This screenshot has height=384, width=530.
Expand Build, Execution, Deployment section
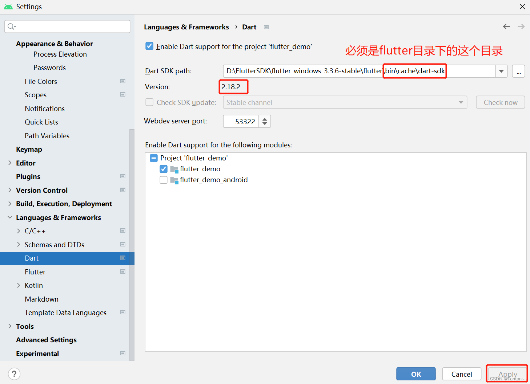(10, 204)
